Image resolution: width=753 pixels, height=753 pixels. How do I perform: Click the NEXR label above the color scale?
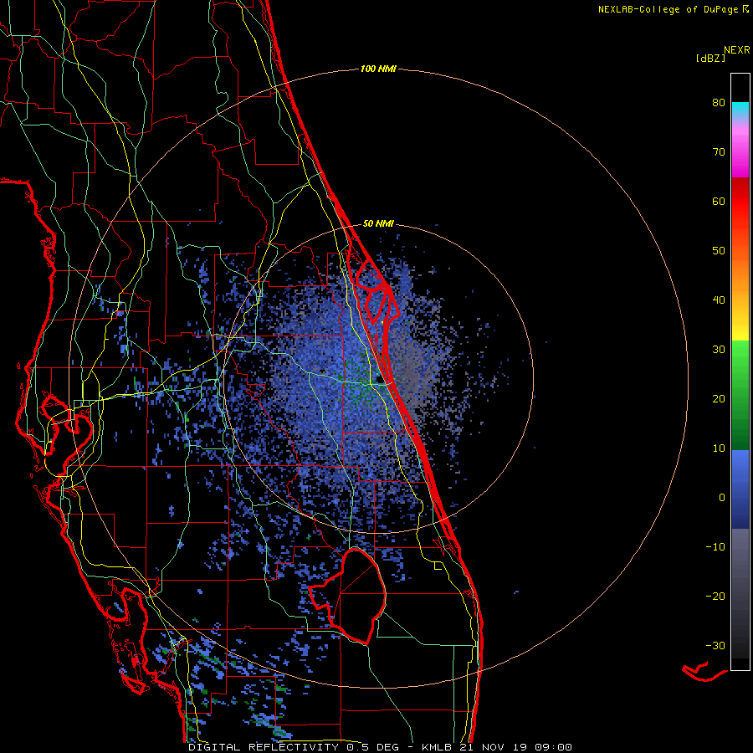pos(736,50)
